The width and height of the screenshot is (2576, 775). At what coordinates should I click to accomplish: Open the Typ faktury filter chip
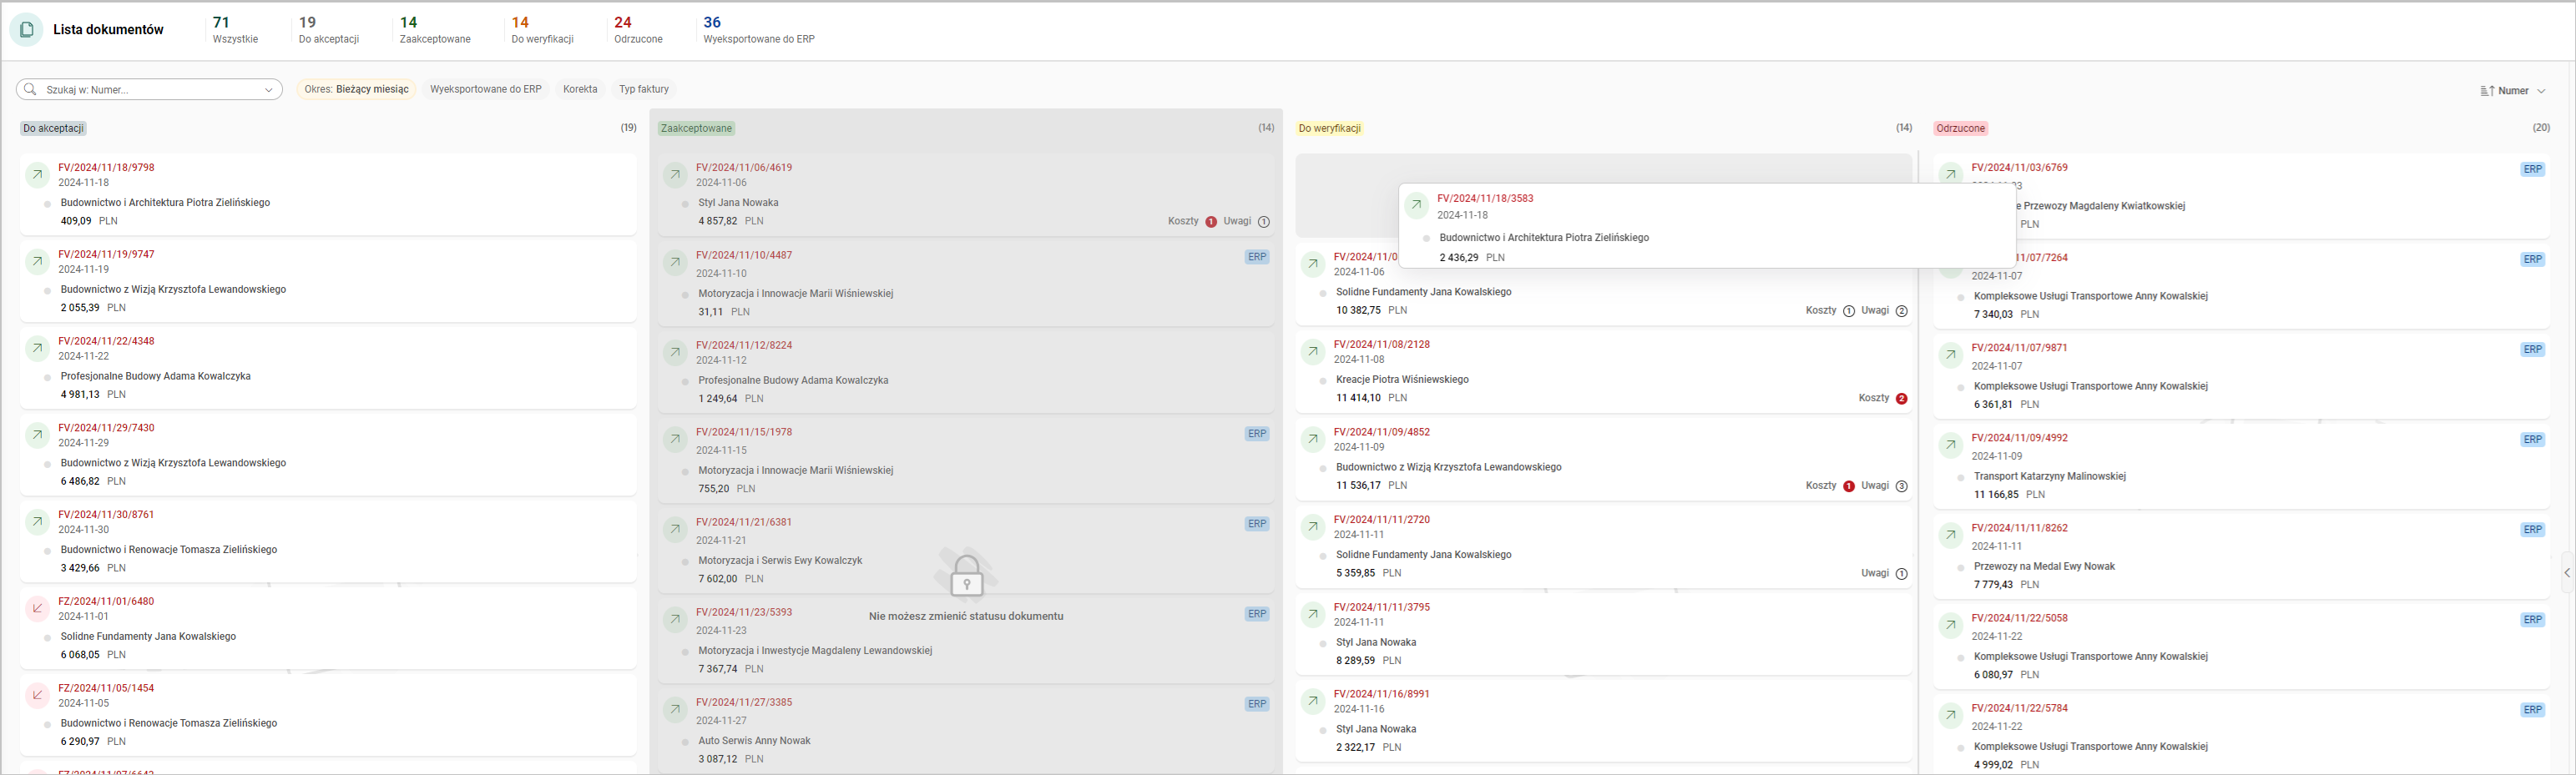(644, 89)
